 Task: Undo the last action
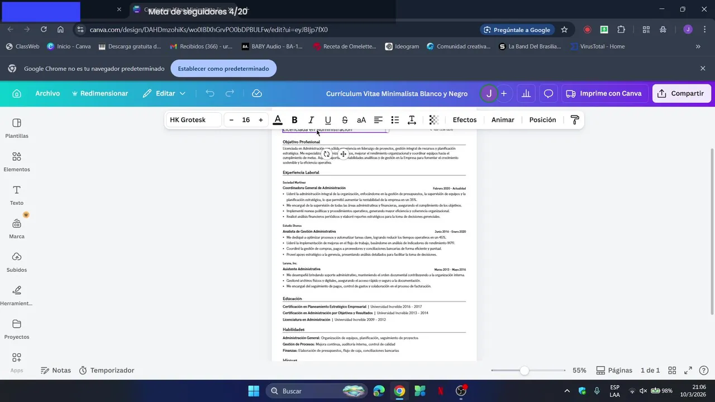pyautogui.click(x=210, y=93)
